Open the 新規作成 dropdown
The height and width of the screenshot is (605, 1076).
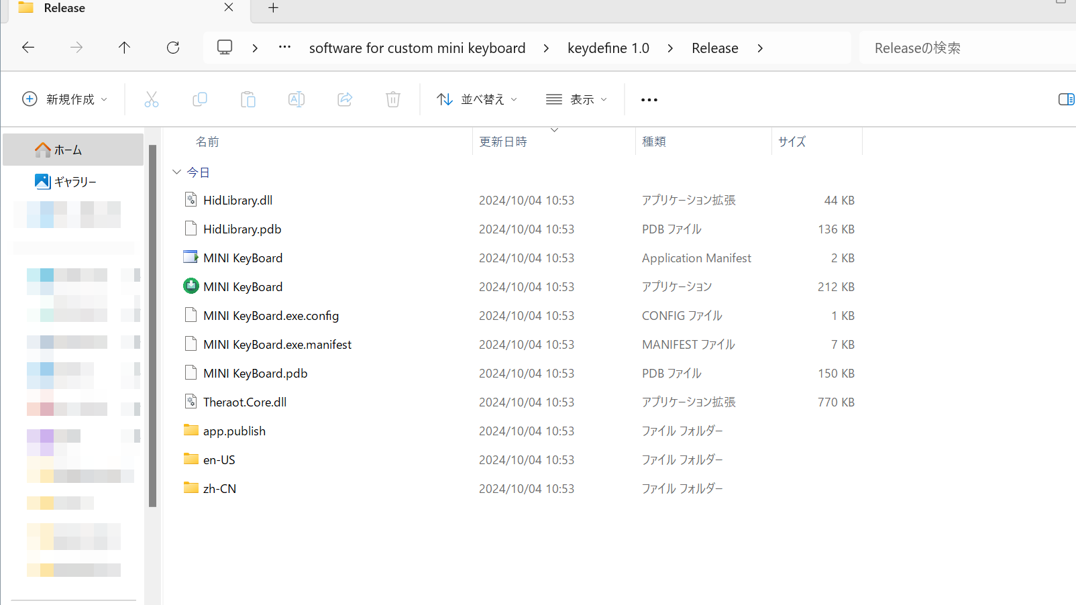click(x=64, y=99)
